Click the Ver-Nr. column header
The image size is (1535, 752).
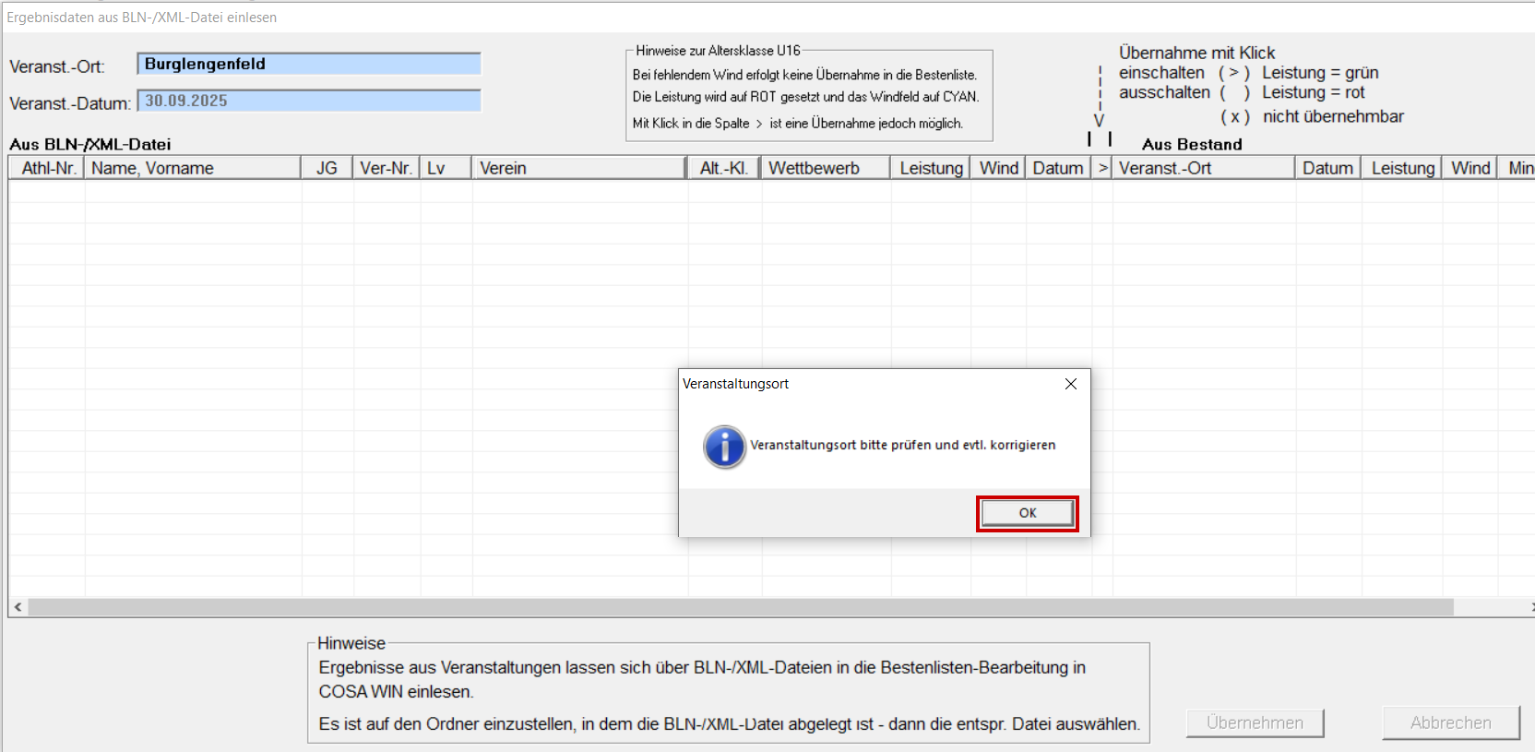(x=386, y=168)
